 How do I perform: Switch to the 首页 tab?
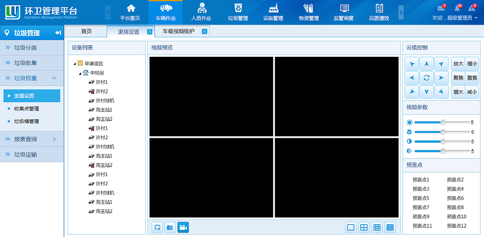click(x=86, y=31)
